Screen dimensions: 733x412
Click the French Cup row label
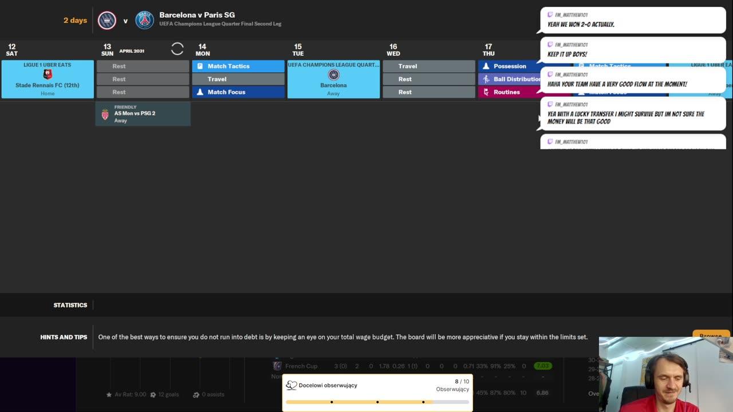[301, 366]
